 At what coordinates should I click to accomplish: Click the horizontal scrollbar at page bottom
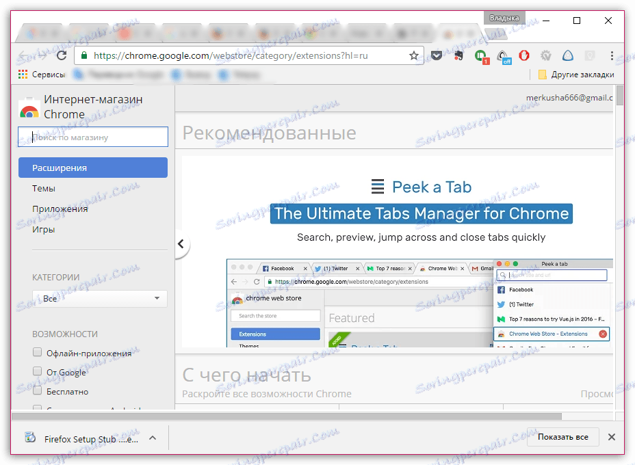[x=287, y=416]
